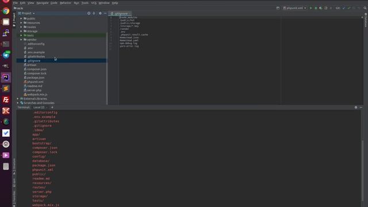Open the Help menu
Viewport: 368px width, 207px height.
pyautogui.click(x=115, y=3)
